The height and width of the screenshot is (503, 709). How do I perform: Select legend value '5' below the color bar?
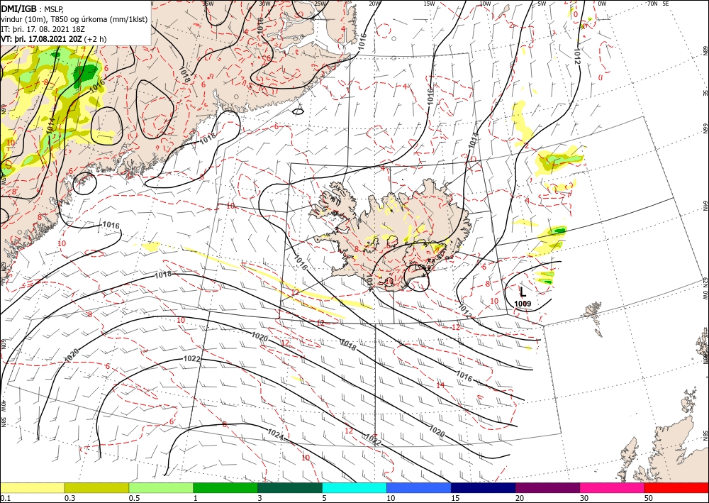(x=325, y=498)
